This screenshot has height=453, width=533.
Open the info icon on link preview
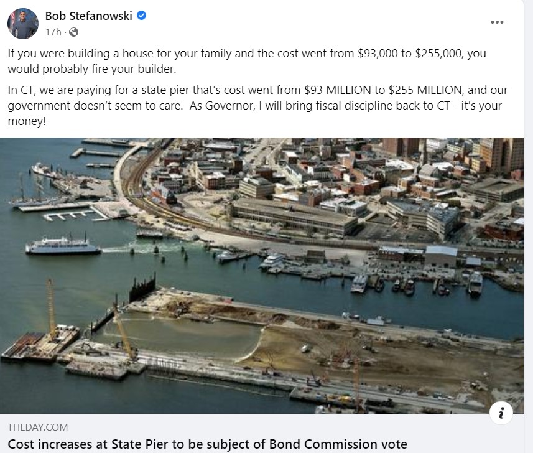(x=501, y=412)
